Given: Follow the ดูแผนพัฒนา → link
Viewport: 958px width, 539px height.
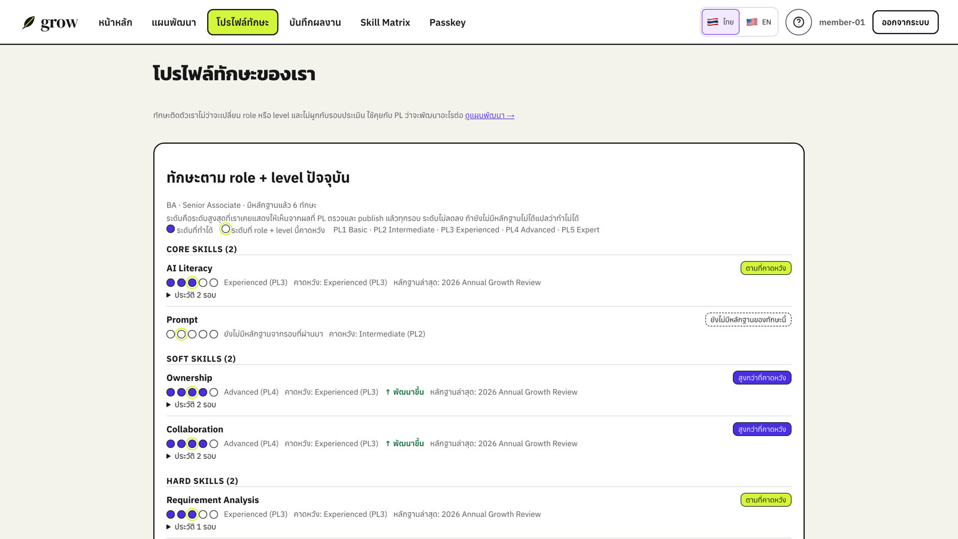Looking at the screenshot, I should tap(490, 116).
